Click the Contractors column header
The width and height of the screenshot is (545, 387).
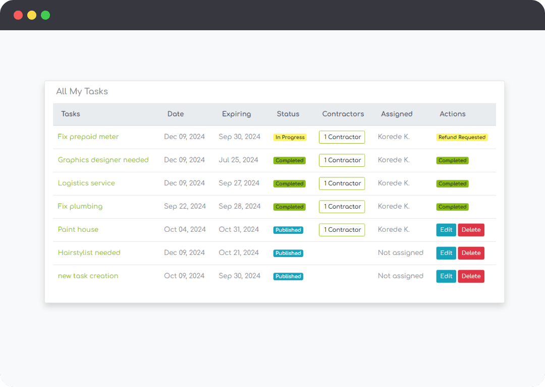343,114
